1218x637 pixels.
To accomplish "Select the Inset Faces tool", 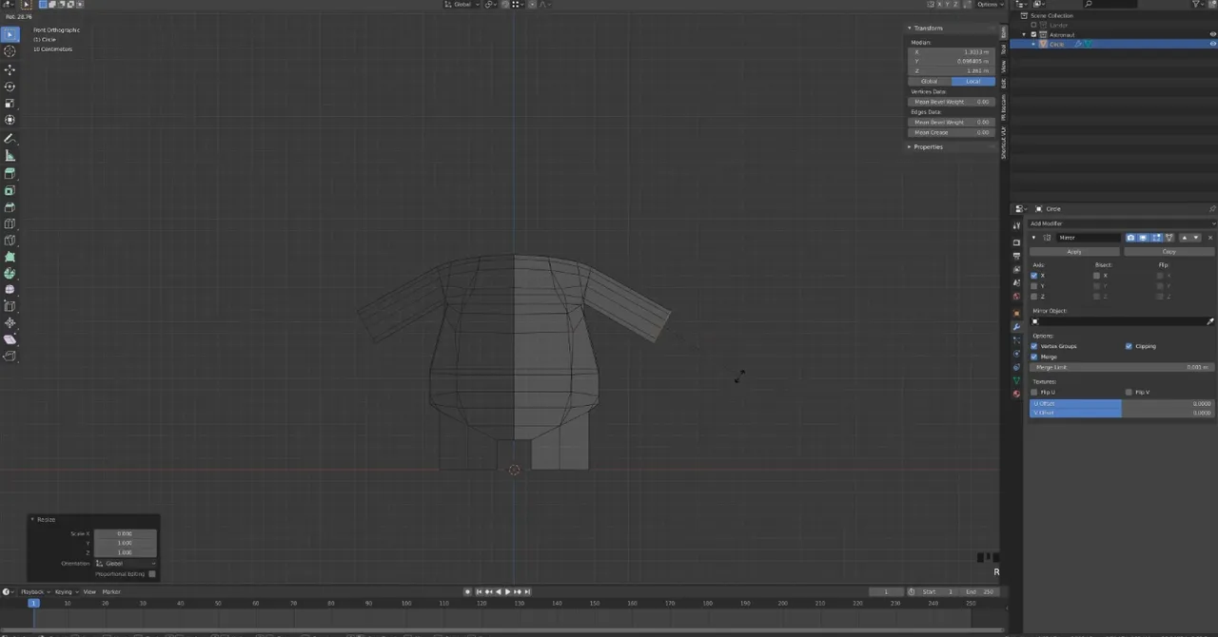I will click(10, 190).
